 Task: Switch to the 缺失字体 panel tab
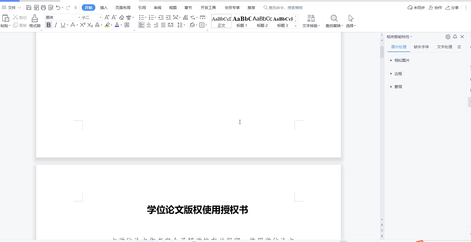point(421,47)
